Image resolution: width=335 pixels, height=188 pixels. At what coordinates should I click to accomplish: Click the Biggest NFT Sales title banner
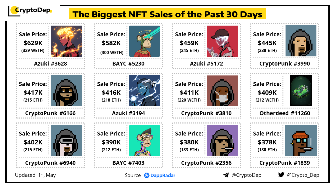(x=167, y=14)
